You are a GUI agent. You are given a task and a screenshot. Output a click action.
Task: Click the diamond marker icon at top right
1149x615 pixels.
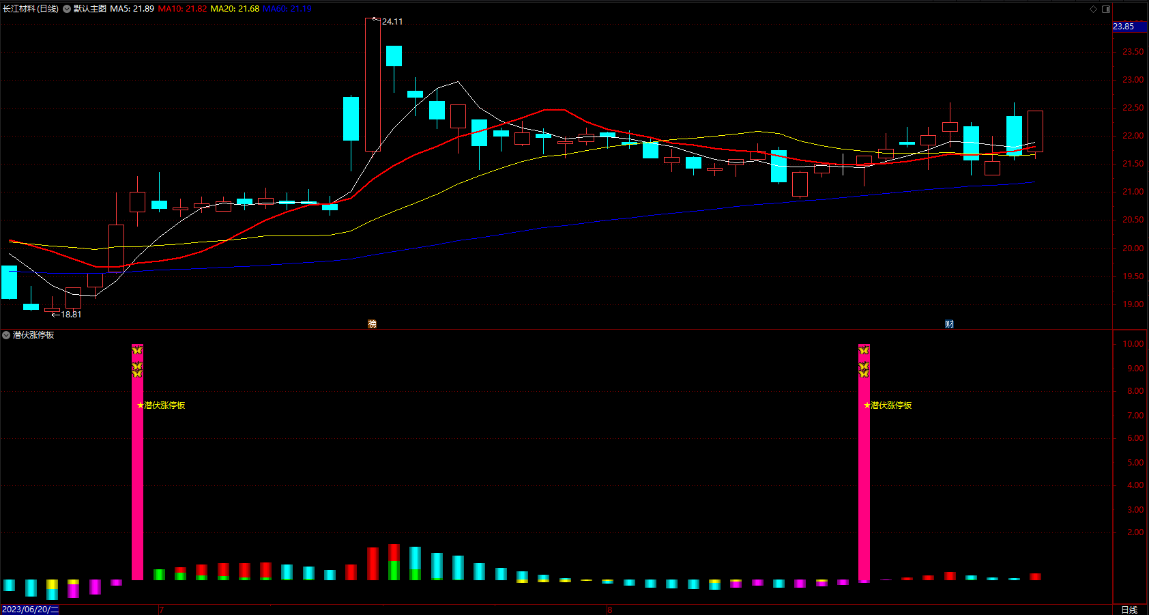click(x=1093, y=9)
